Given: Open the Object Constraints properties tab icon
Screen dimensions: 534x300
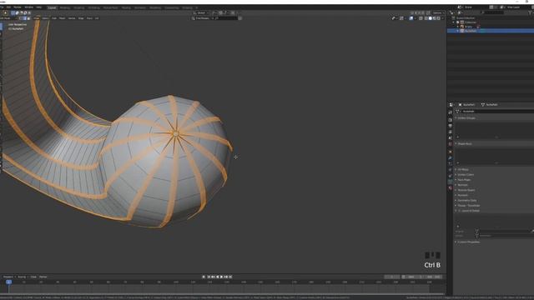Looking at the screenshot, I should click(451, 176).
